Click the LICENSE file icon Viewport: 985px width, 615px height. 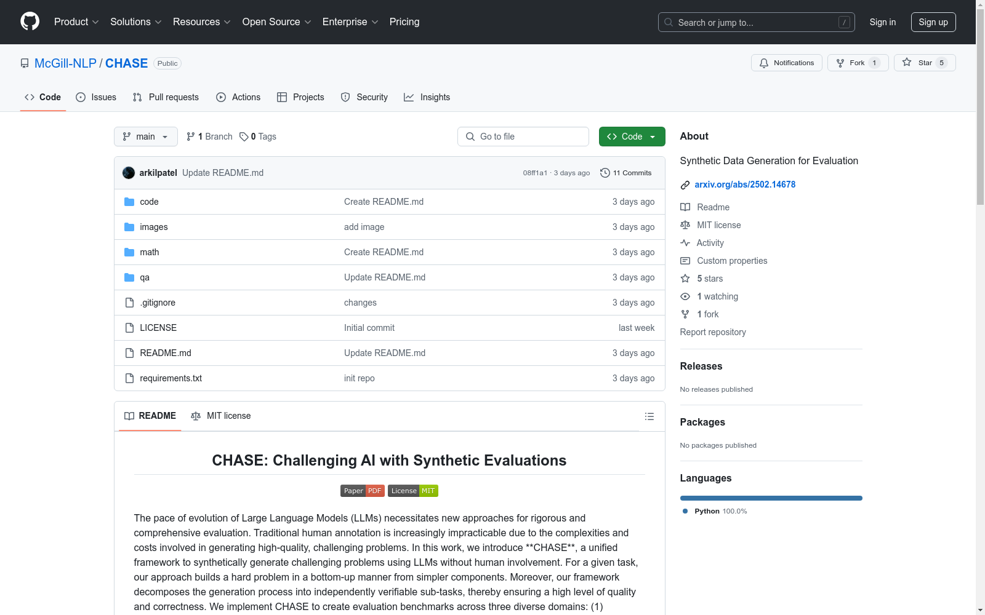click(129, 328)
